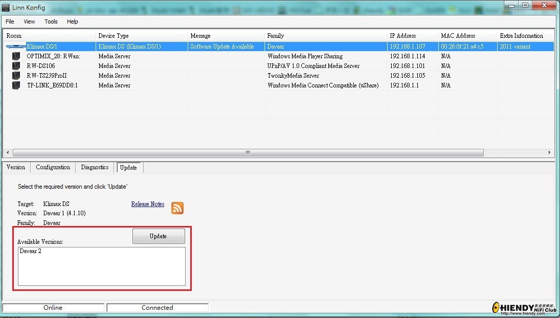Sort by the Family column header
The height and width of the screenshot is (318, 560).
click(x=325, y=36)
